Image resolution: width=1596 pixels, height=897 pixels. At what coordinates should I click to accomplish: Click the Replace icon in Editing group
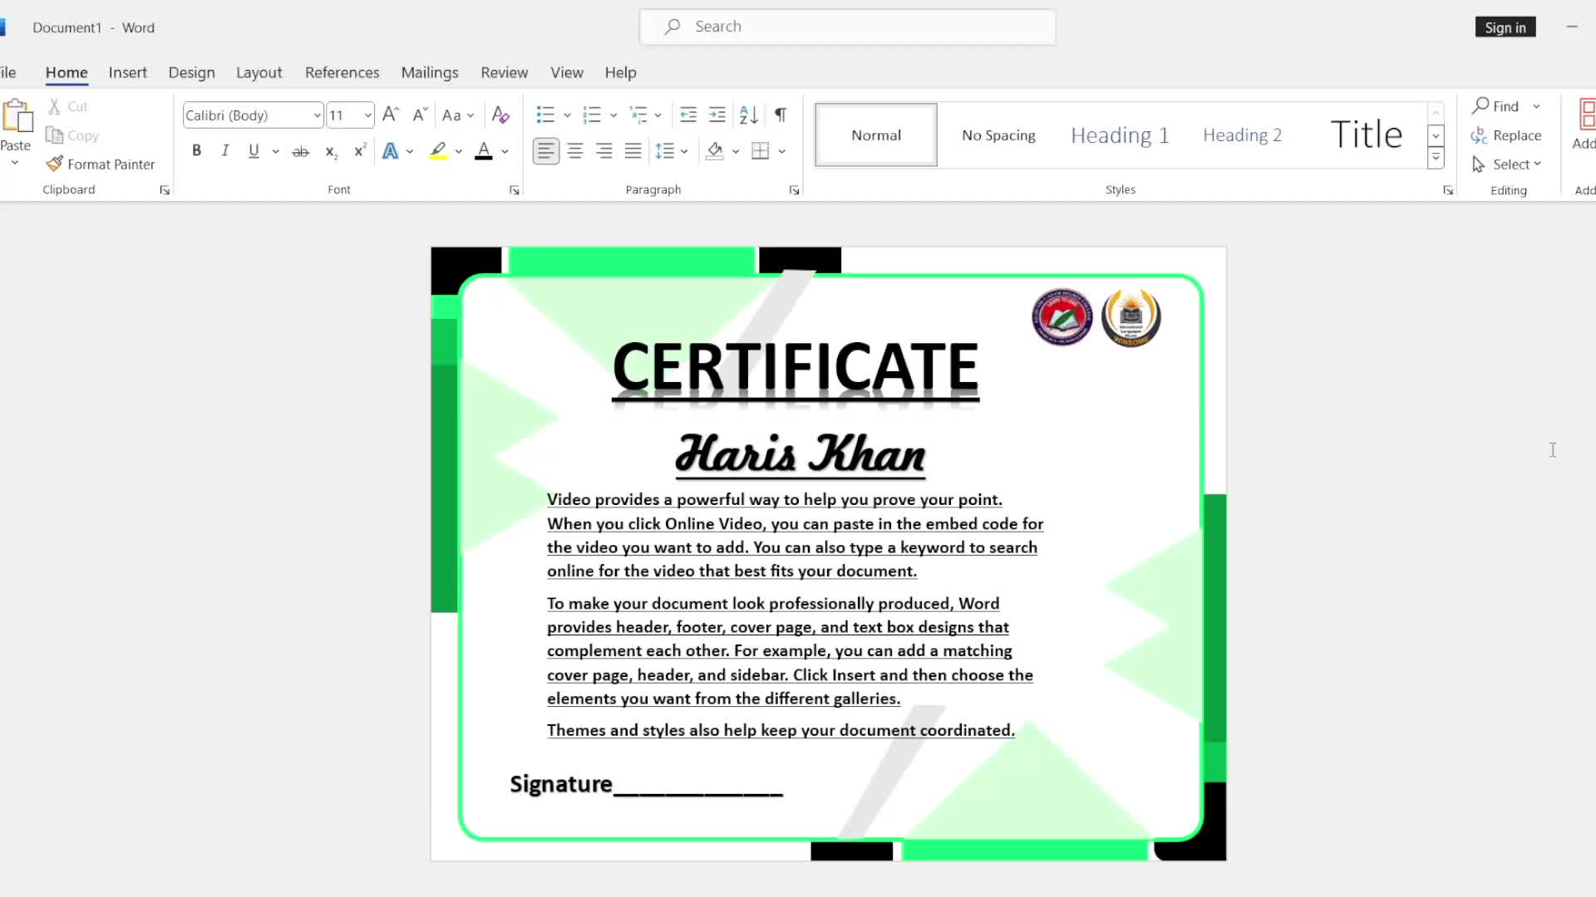(x=1479, y=135)
